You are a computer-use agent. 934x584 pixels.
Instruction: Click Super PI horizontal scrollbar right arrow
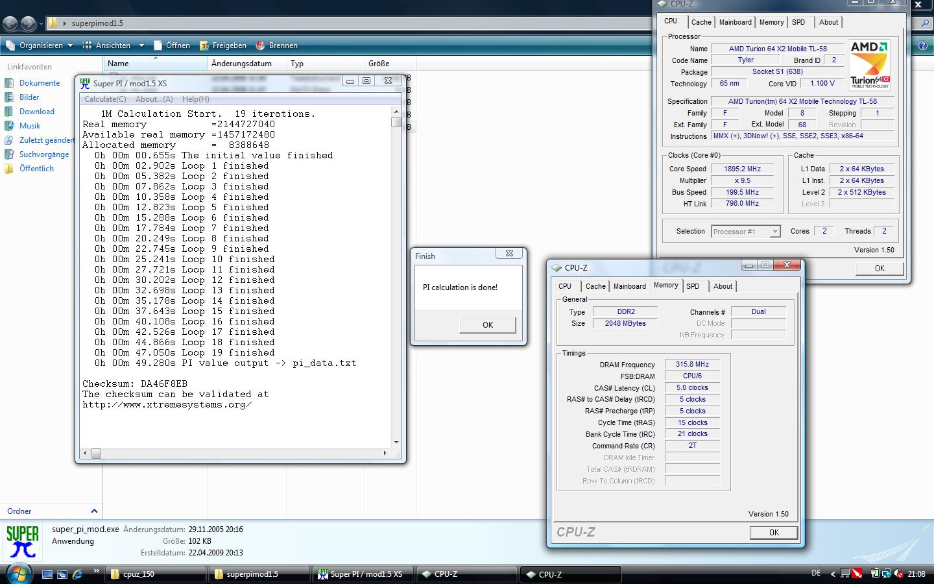385,454
